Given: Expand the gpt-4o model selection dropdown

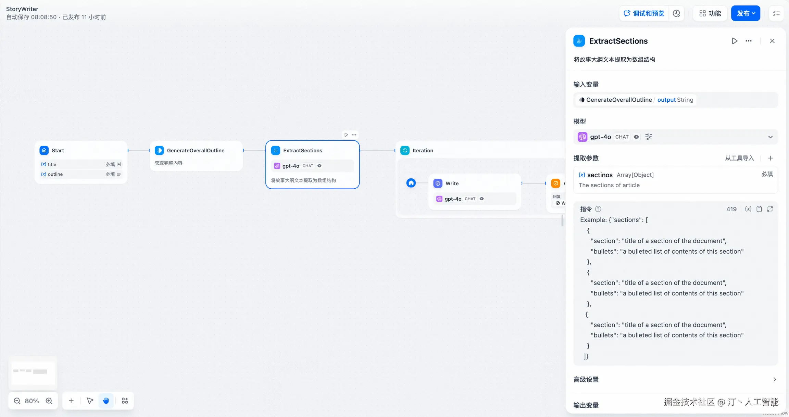Looking at the screenshot, I should tap(771, 137).
